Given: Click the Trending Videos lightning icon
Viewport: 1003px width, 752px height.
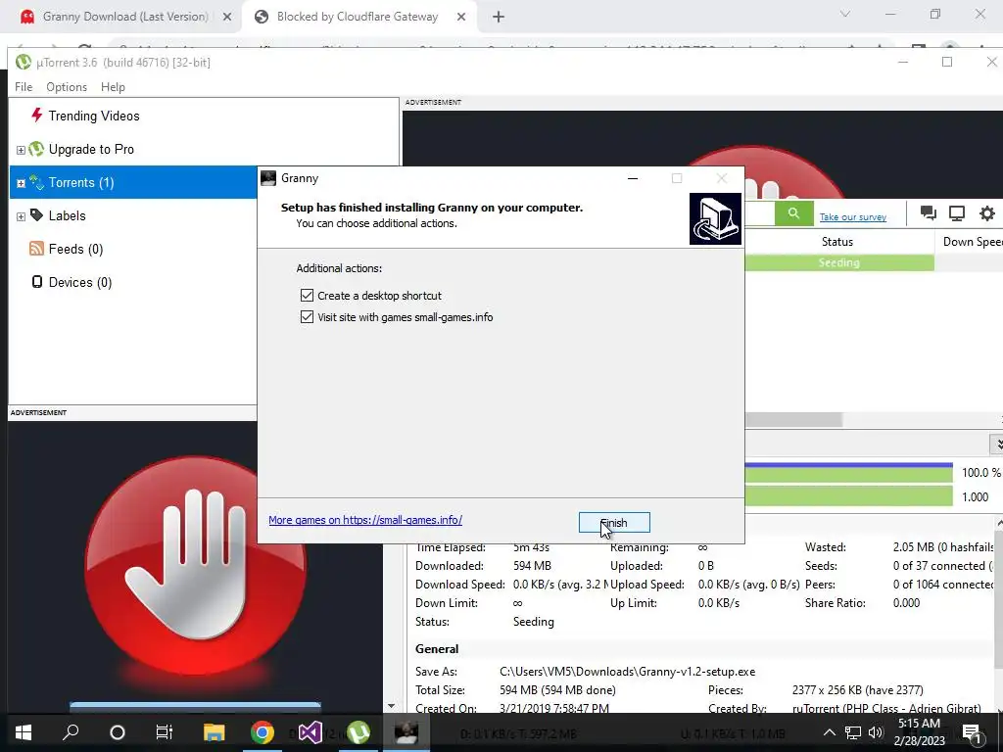Looking at the screenshot, I should (x=36, y=116).
